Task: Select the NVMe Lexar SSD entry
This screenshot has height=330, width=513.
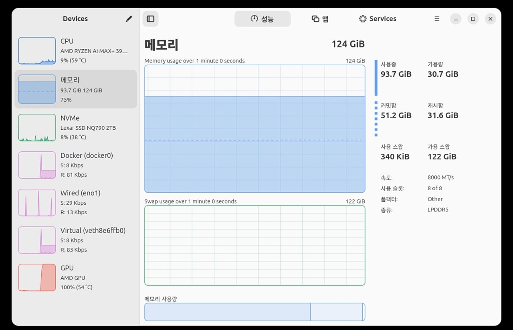Action: tap(76, 127)
